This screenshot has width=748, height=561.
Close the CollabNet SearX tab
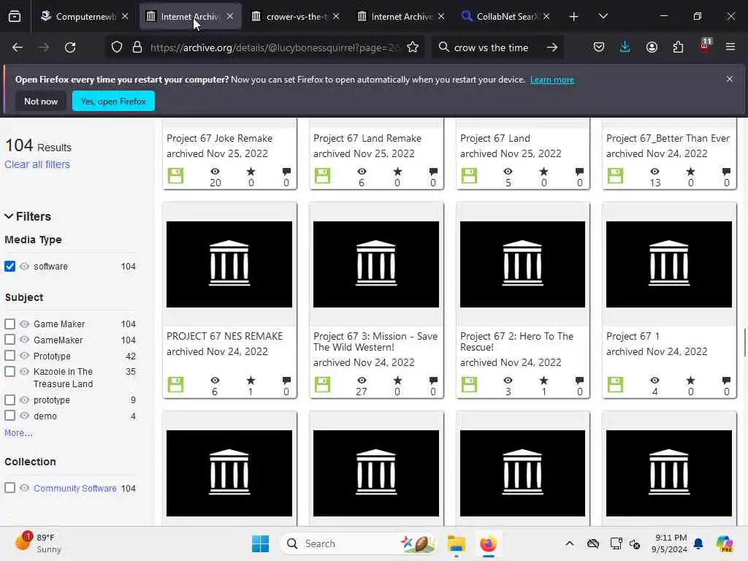click(x=546, y=16)
